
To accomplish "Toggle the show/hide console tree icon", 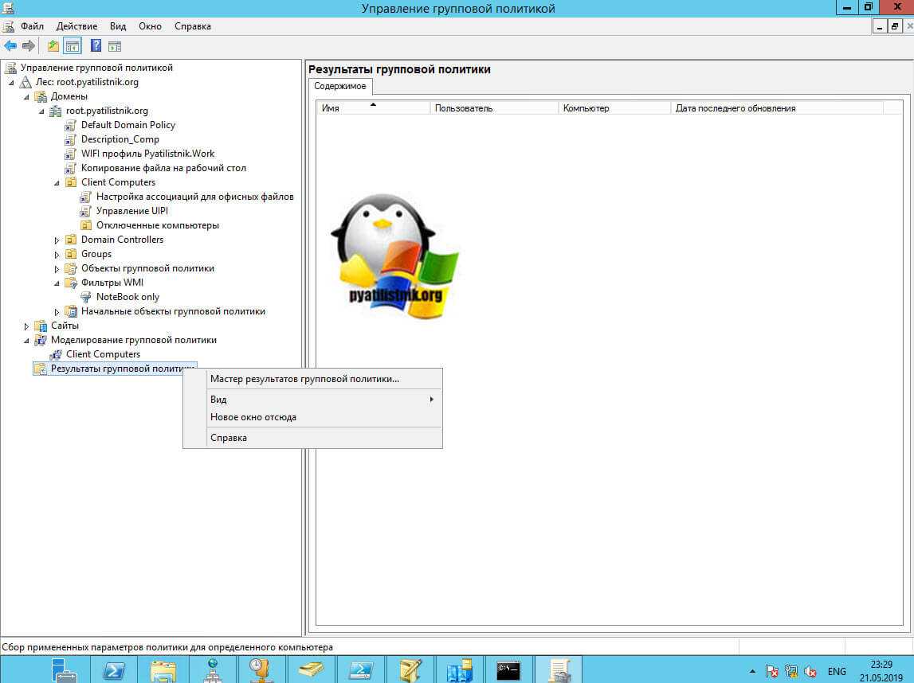I will tap(73, 46).
